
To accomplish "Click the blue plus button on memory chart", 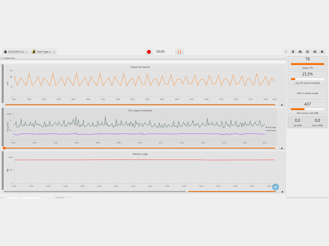I will [275, 187].
